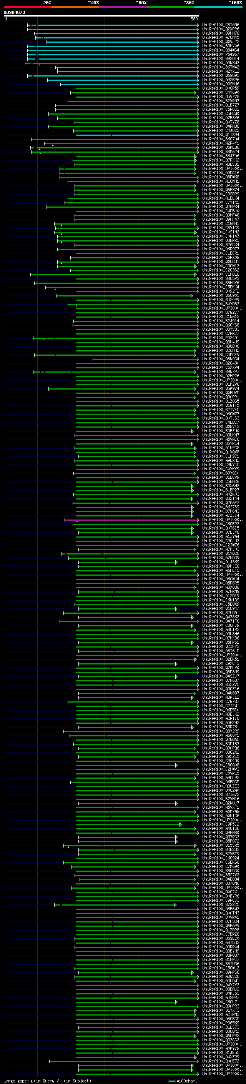Open hit UniRef100_B9HH76
The image size is (246, 1084).
221,33
